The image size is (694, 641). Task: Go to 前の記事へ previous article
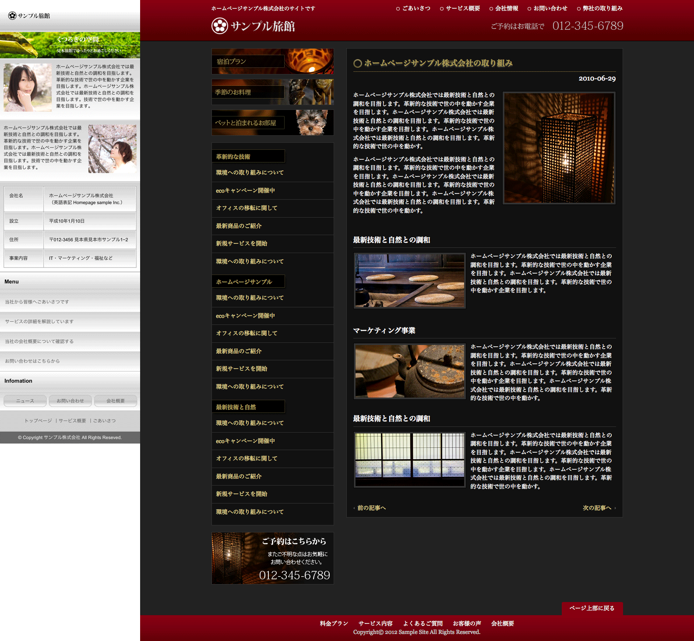point(371,508)
